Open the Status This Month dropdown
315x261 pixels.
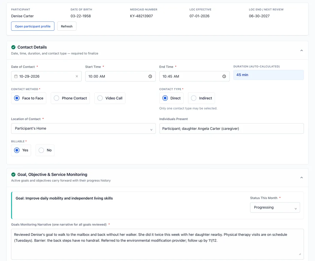(x=275, y=207)
